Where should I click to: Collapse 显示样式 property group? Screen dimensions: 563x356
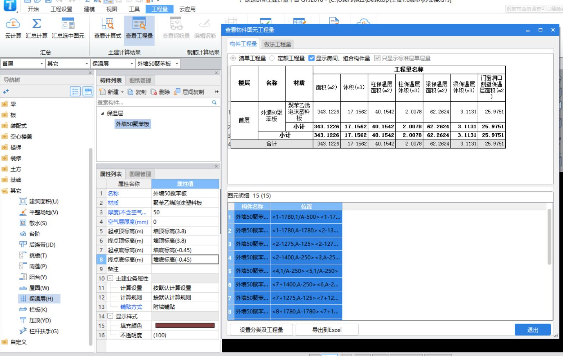coord(110,316)
